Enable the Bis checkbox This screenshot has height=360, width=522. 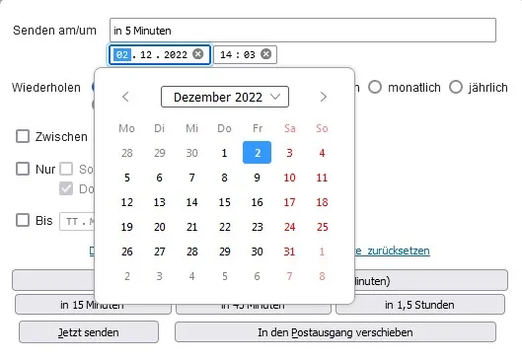(23, 220)
